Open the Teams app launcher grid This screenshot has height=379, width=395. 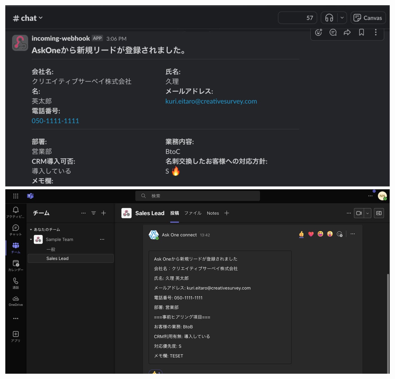16,196
